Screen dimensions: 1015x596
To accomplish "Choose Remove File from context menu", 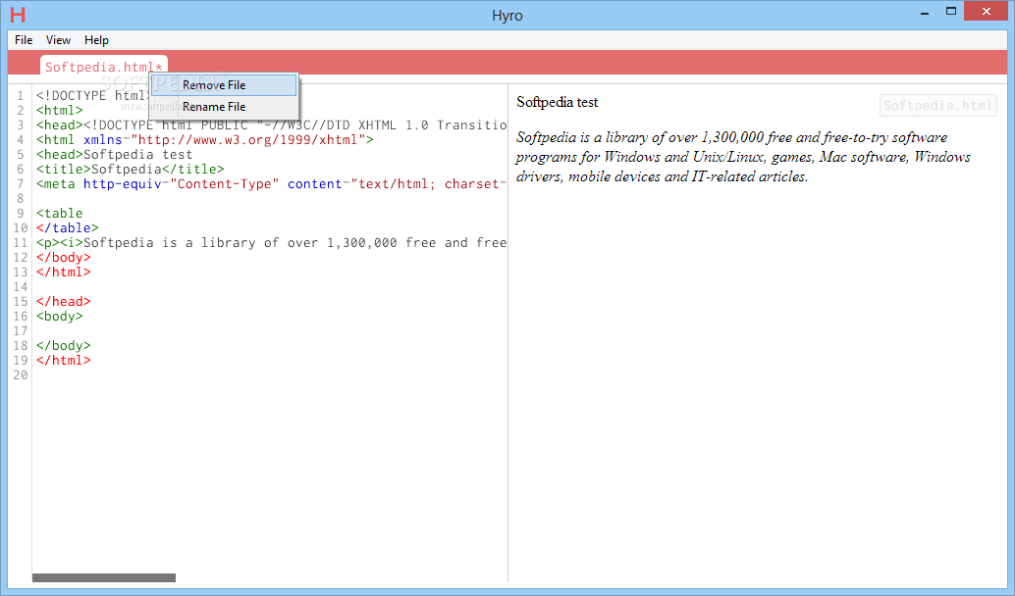I will click(x=224, y=85).
